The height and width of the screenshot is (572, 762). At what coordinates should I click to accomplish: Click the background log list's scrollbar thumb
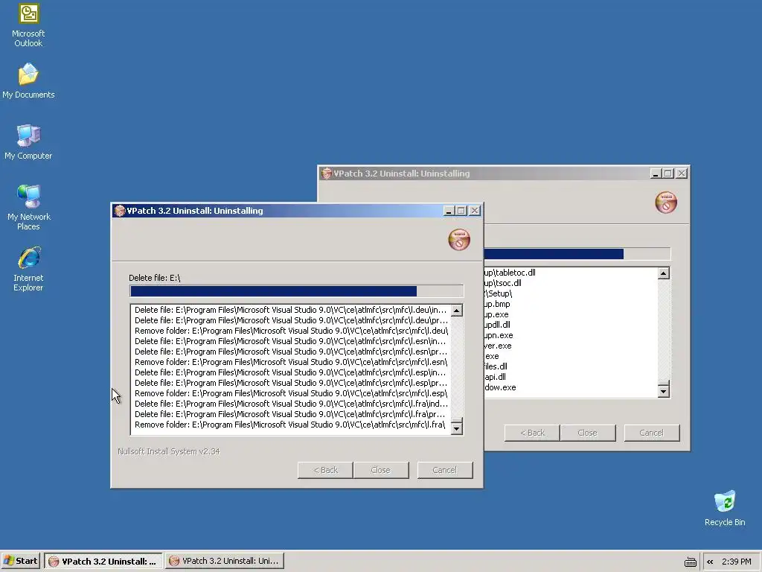point(663,382)
